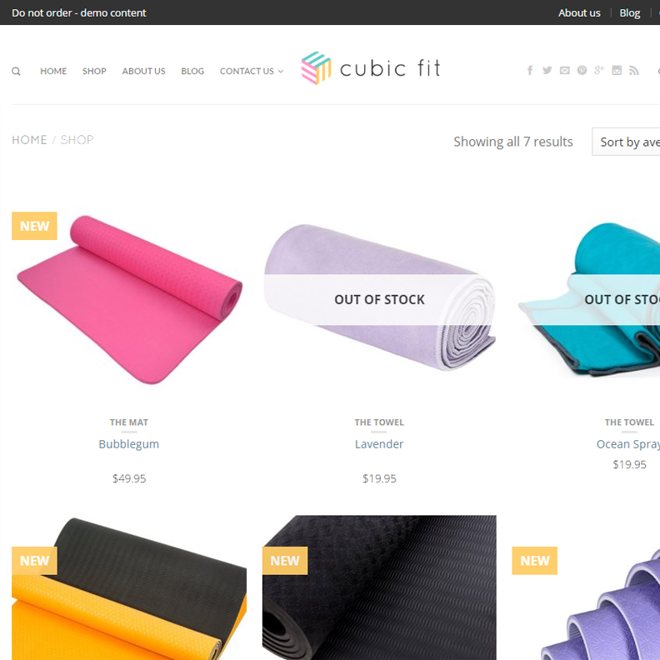Open the Twitter social icon
The width and height of the screenshot is (660, 660).
coord(547,70)
